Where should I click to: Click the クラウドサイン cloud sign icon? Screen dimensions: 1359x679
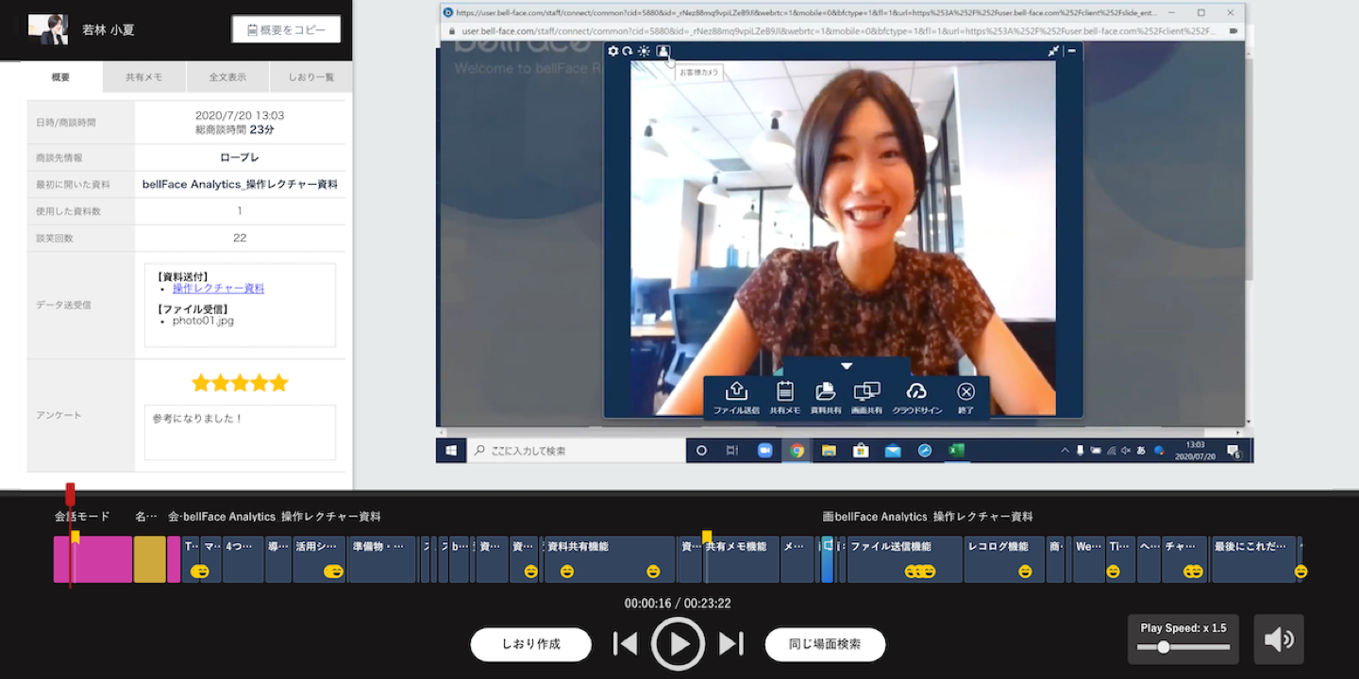click(x=916, y=392)
